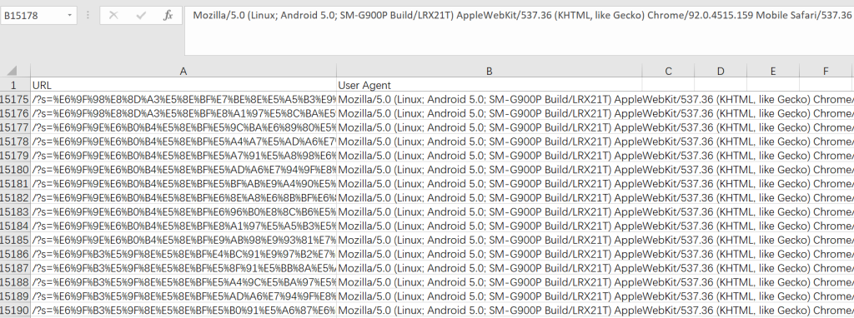Select row header 15189

coord(15,296)
